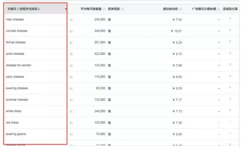Open help icon beside 建议的出价
242x148 pixels.
pyautogui.click(x=181, y=9)
